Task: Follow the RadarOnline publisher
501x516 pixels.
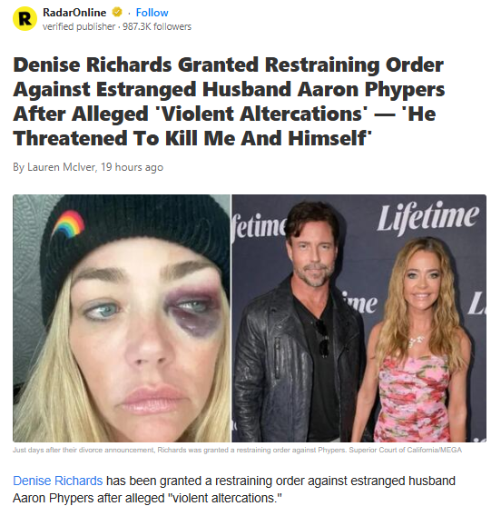Action: point(152,13)
